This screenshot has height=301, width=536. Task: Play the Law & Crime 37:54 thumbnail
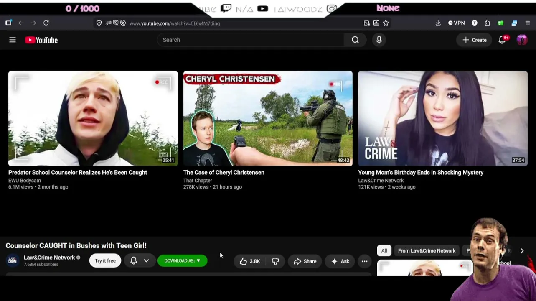click(x=443, y=118)
